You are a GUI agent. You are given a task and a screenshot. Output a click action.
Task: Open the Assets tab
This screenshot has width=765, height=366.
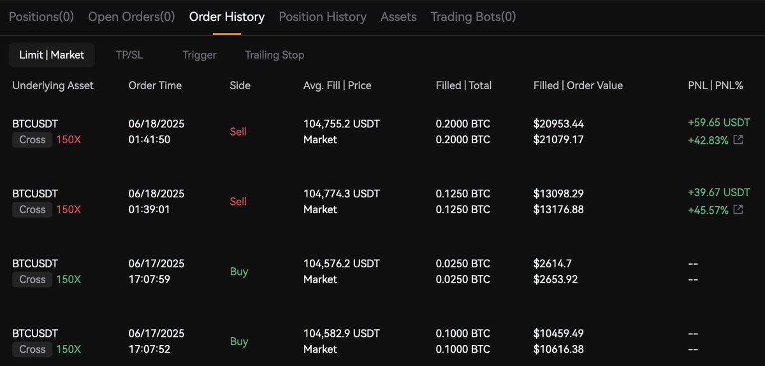[x=398, y=17]
